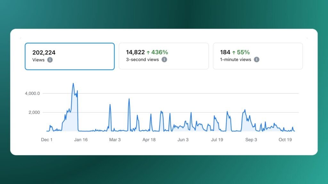This screenshot has width=328, height=184.
Task: Click the Jan 16 axis label
Action: tap(81, 140)
